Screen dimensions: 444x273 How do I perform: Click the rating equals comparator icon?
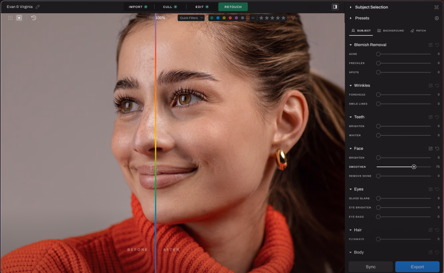point(253,18)
